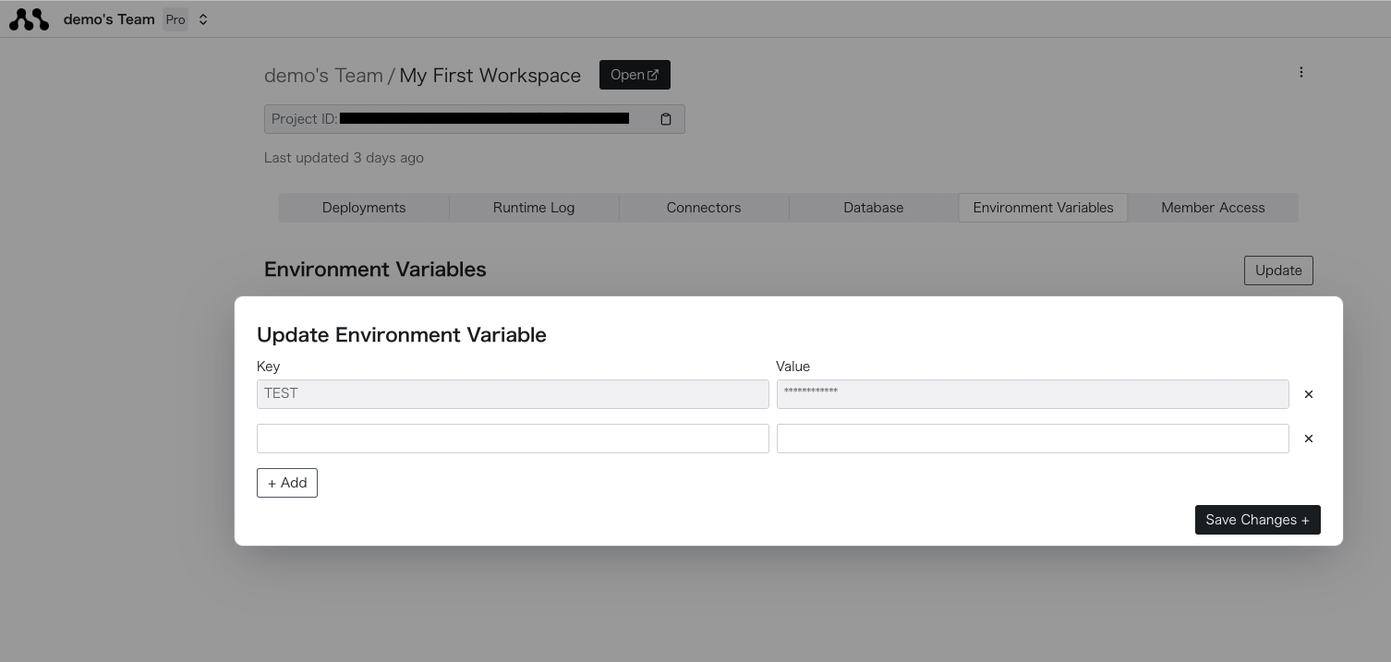Switch to the Runtime Log tab

[534, 208]
